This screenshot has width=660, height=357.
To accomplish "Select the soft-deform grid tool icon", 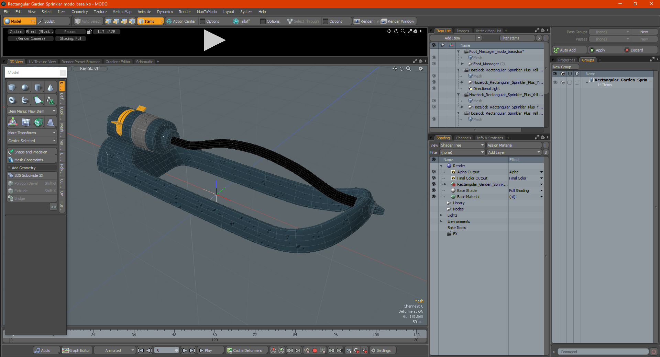I will (x=25, y=122).
